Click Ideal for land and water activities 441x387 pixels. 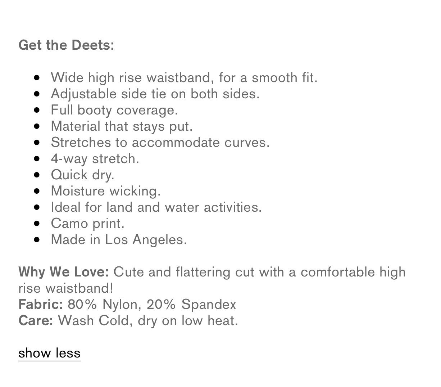tap(156, 207)
